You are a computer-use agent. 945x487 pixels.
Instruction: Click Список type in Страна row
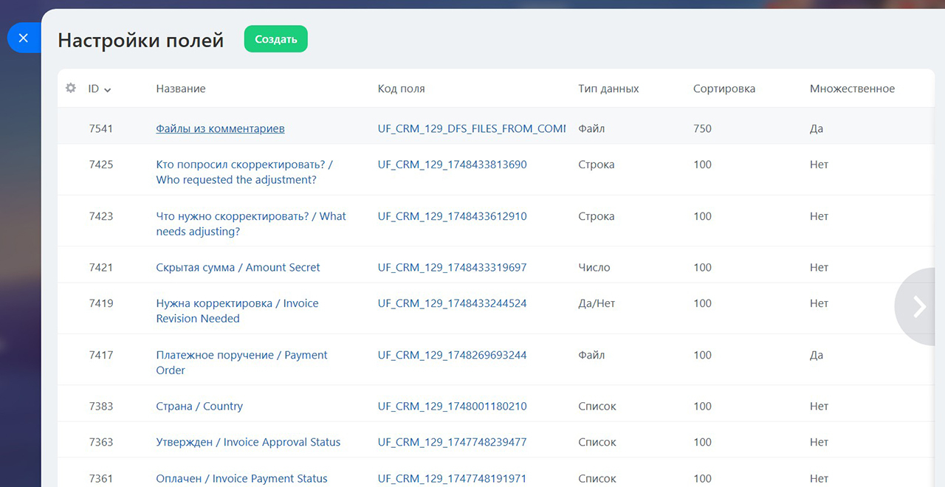click(x=597, y=406)
